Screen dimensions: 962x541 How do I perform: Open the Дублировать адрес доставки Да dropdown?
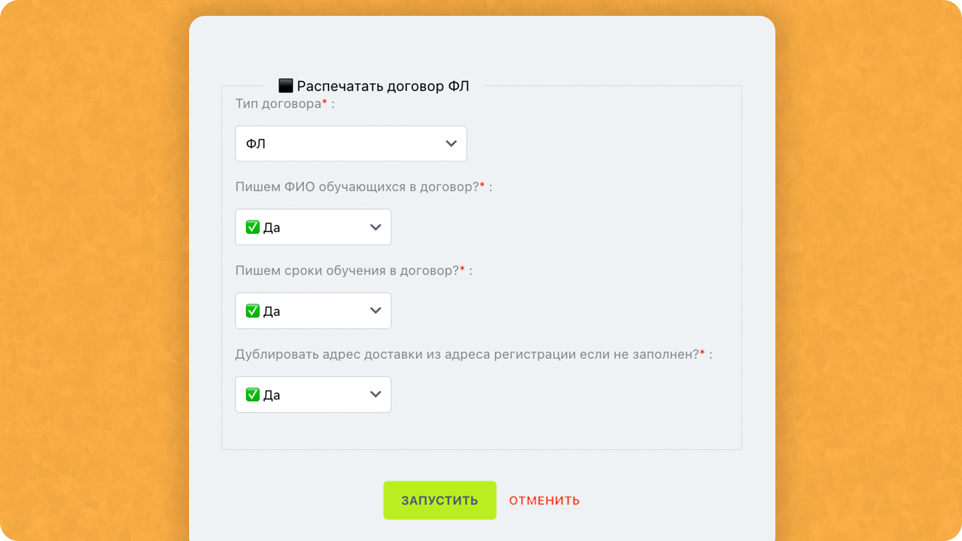click(313, 394)
